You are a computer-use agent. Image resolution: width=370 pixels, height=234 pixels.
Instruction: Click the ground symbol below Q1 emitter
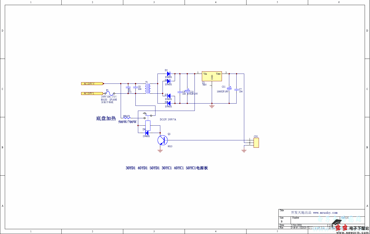coord(160,151)
